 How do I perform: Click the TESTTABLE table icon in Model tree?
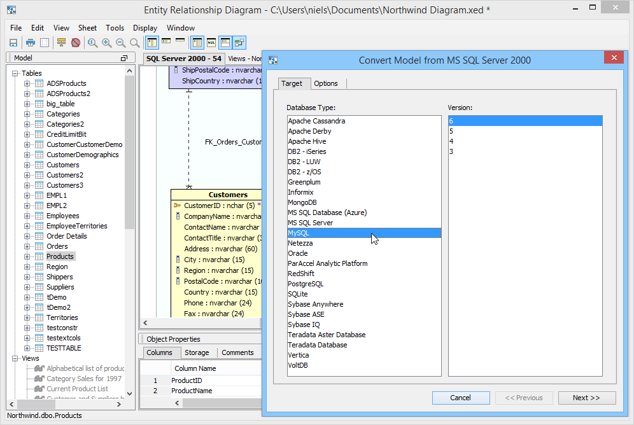[39, 348]
